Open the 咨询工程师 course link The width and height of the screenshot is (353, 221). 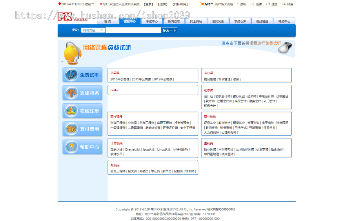pos(118,123)
